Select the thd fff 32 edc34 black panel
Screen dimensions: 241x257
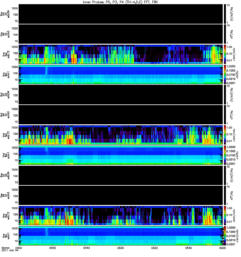click(x=121, y=95)
